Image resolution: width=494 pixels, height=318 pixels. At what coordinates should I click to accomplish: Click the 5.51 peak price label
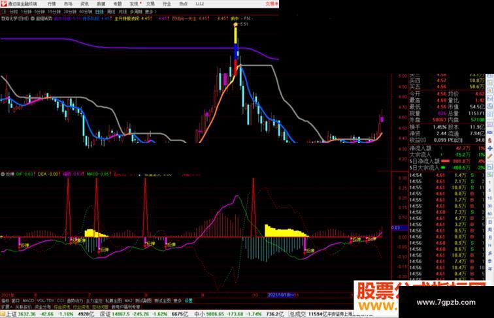click(x=244, y=24)
